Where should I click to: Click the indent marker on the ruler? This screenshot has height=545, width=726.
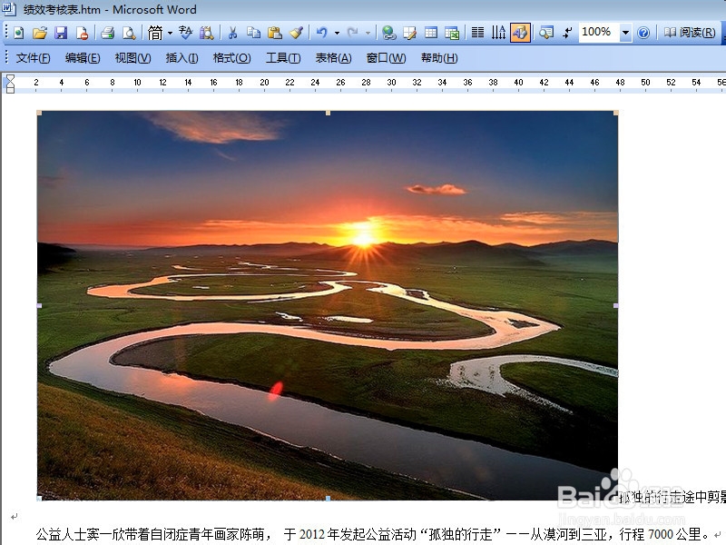(10, 84)
